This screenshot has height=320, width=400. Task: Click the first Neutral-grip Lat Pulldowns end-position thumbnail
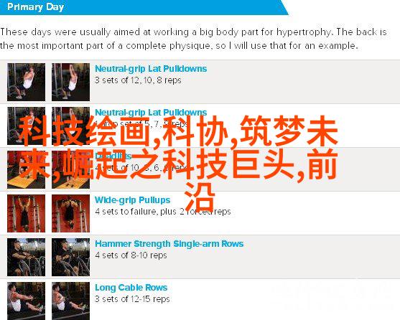click(70, 82)
